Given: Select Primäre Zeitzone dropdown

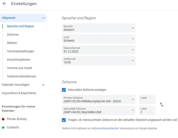Looking at the screenshot, I should pyautogui.click(x=98, y=100).
